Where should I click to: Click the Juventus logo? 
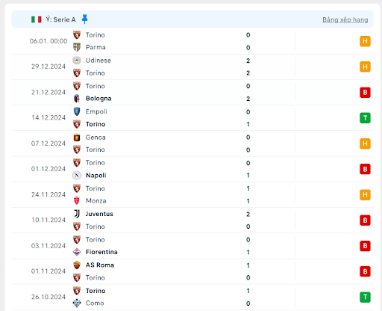coord(77,214)
